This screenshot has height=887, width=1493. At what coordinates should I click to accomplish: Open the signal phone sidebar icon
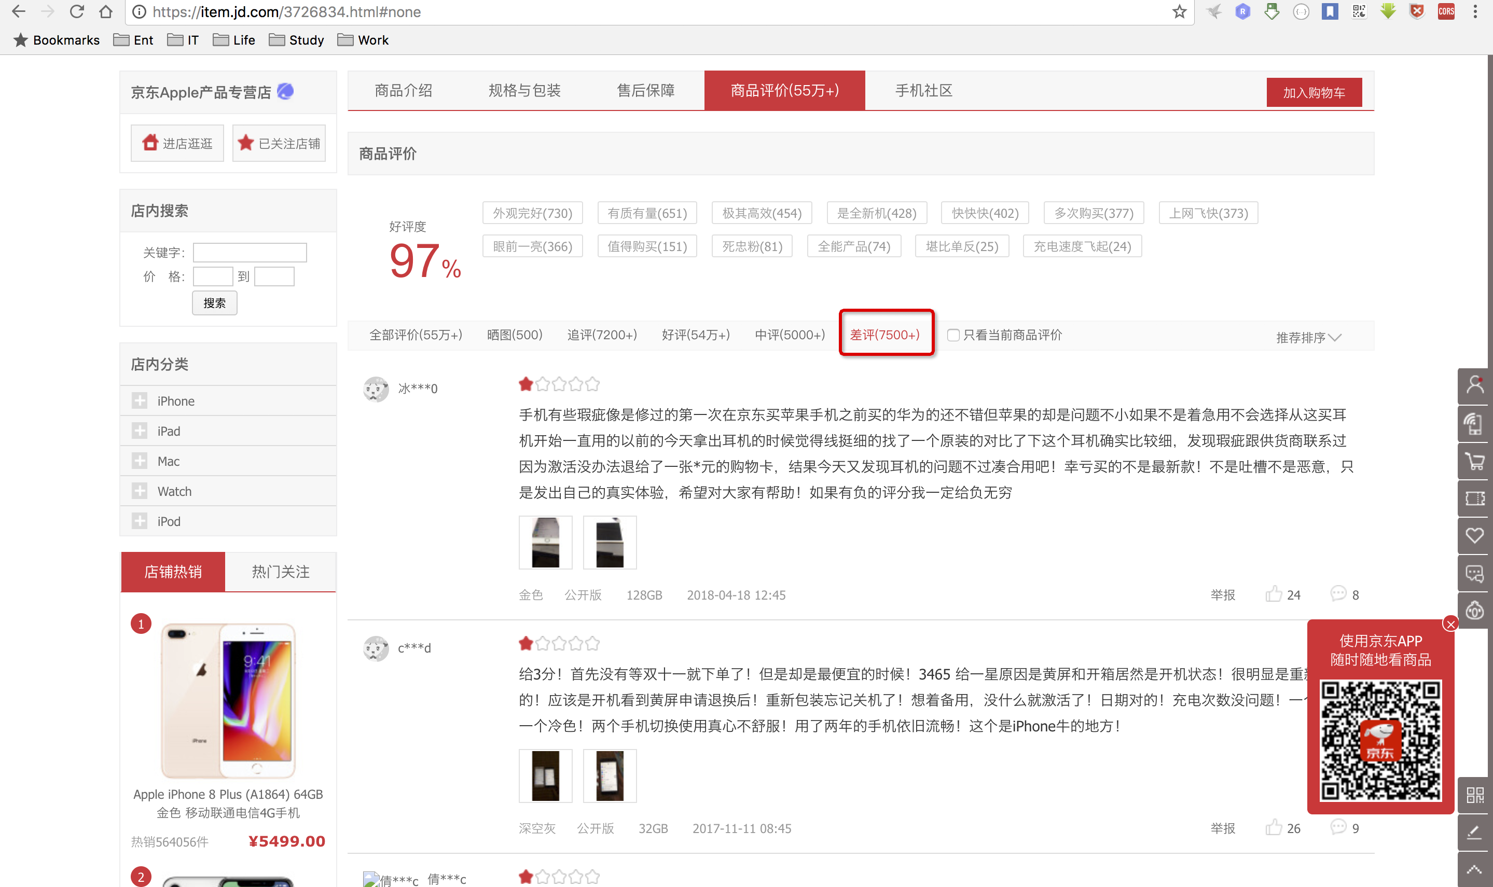1474,423
